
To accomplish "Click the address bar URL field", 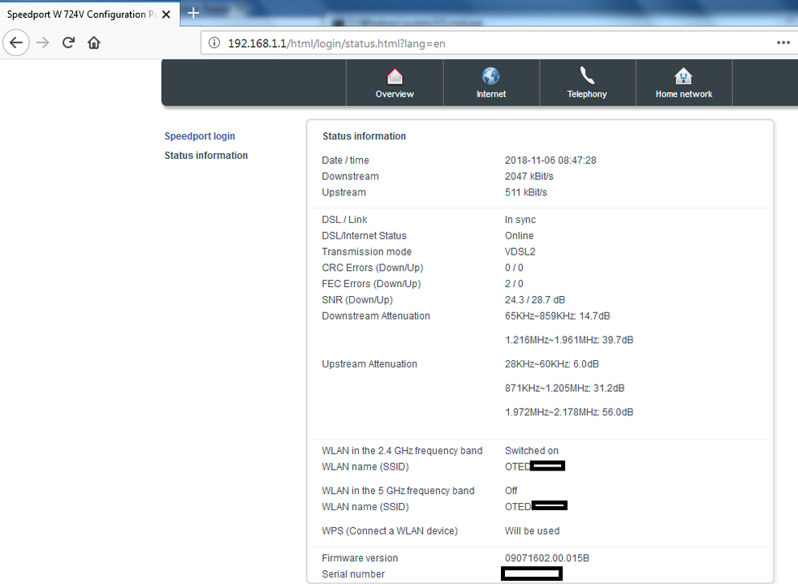I will click(x=498, y=43).
